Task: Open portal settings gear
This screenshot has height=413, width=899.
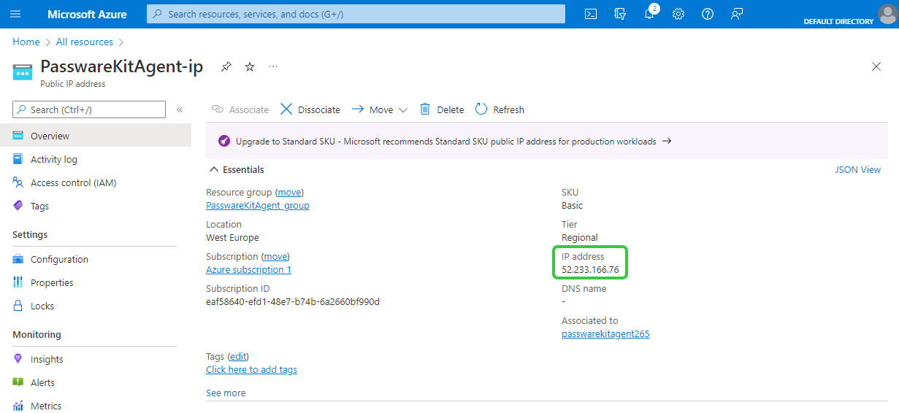Action: tap(678, 14)
